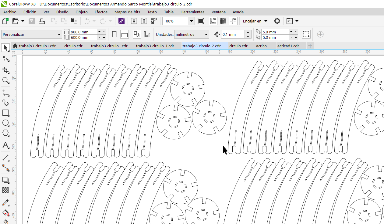Select the Crop tool

point(5,70)
